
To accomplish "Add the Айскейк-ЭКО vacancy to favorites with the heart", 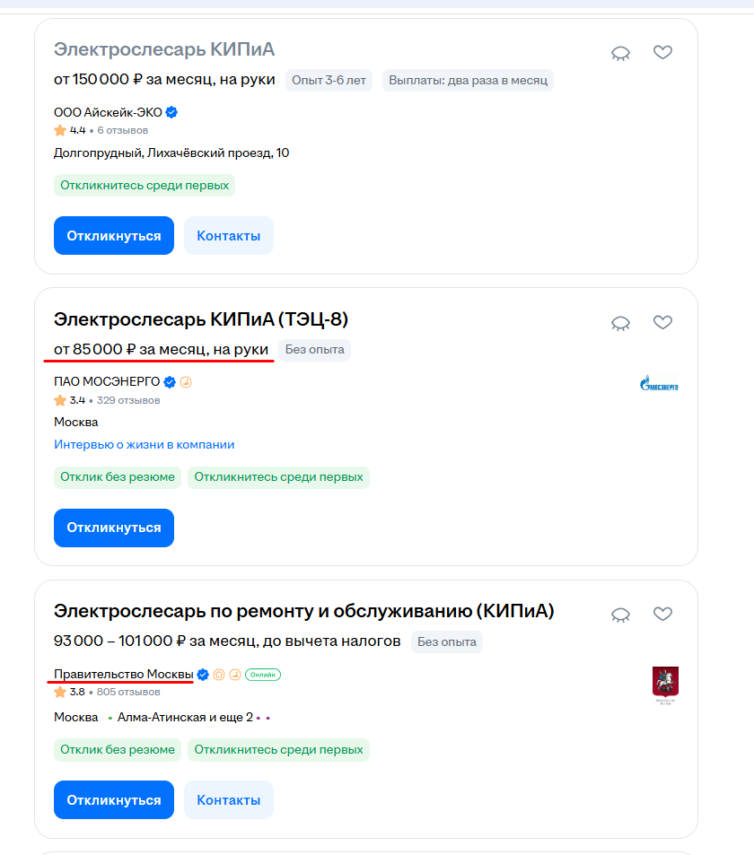I will tap(662, 52).
